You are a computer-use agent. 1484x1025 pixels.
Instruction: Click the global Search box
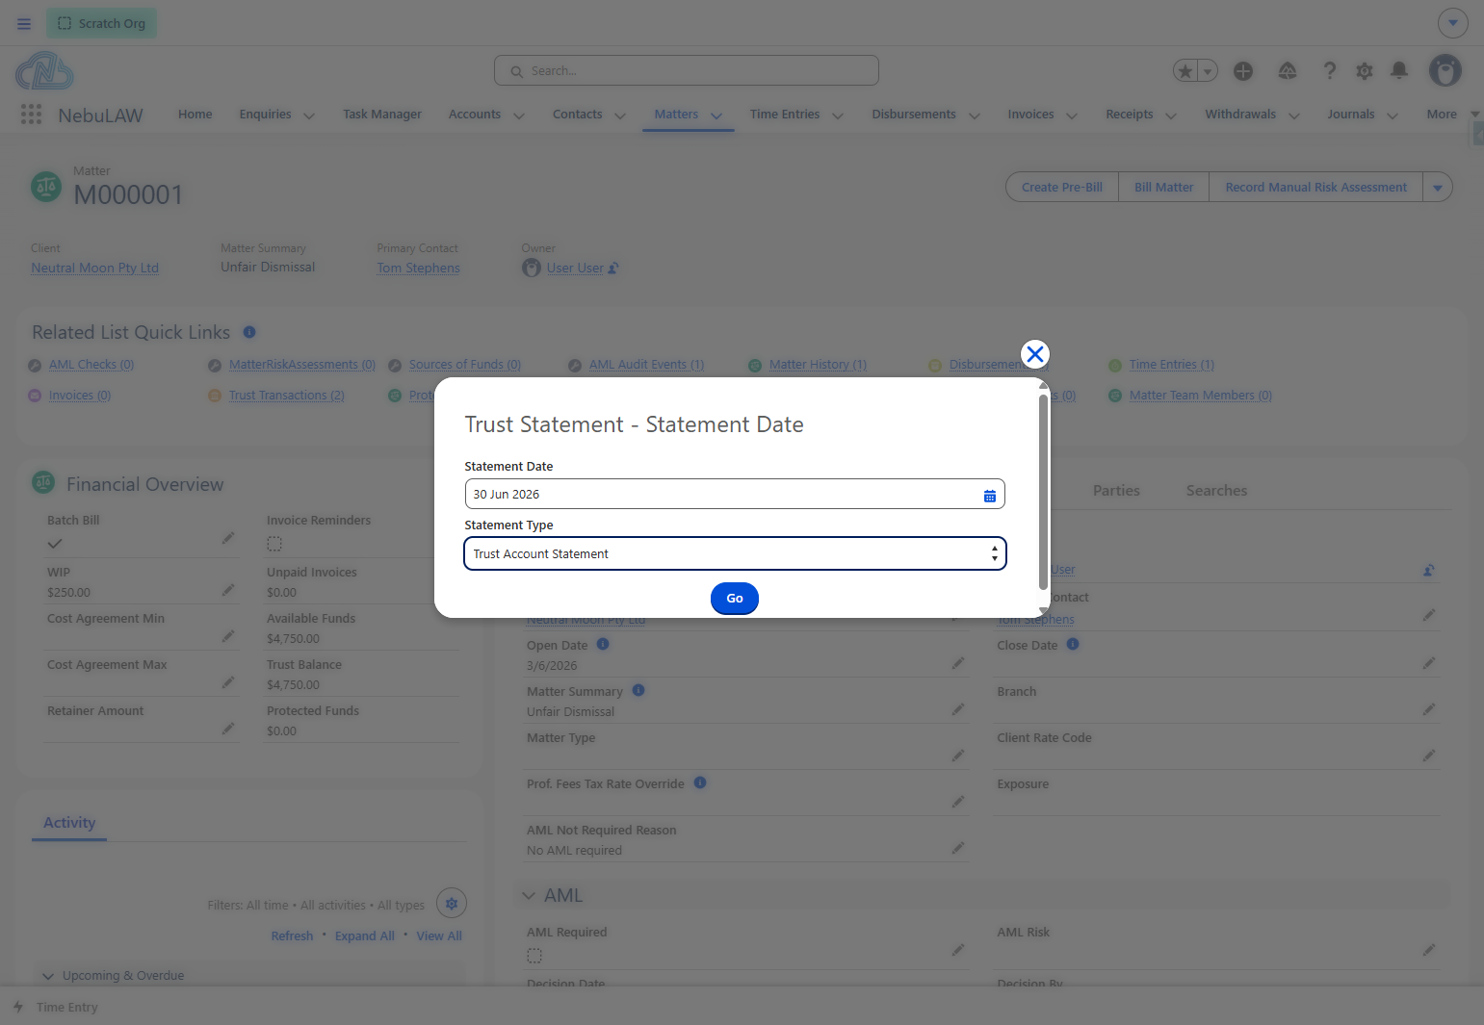click(x=687, y=70)
